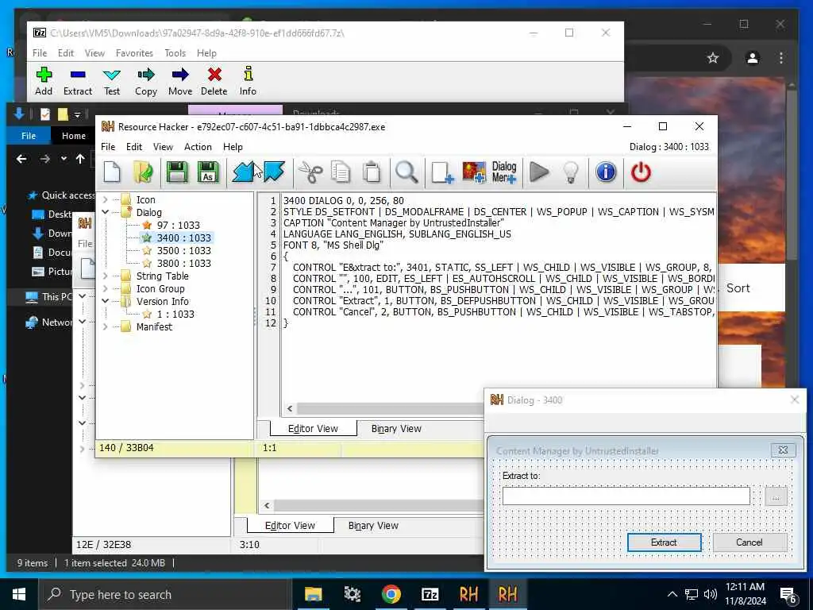Open Windows Start menu

[19, 594]
